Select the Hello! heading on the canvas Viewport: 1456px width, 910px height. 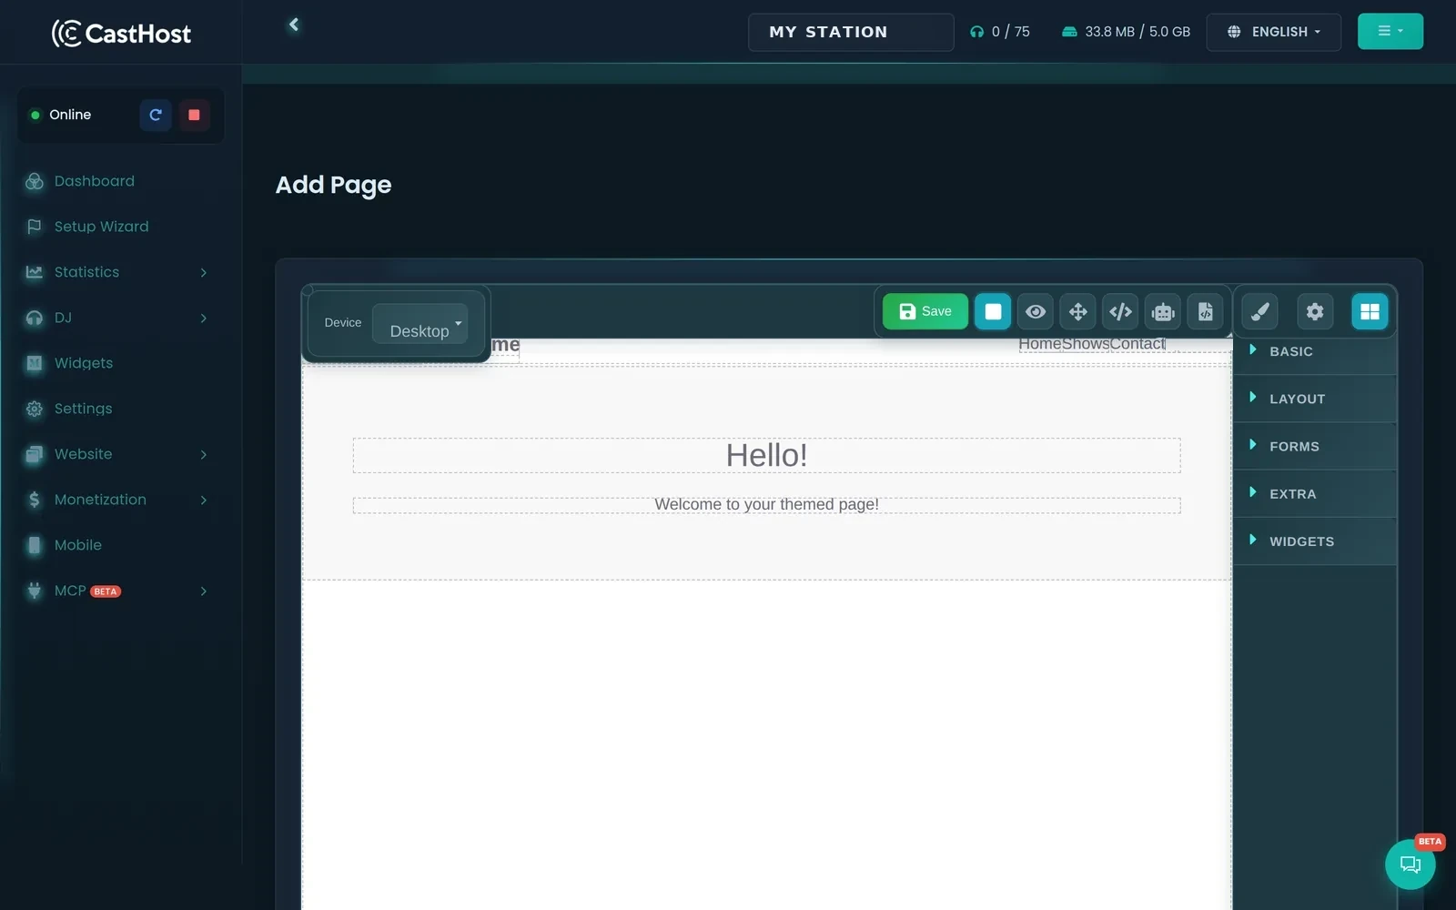pos(766,455)
